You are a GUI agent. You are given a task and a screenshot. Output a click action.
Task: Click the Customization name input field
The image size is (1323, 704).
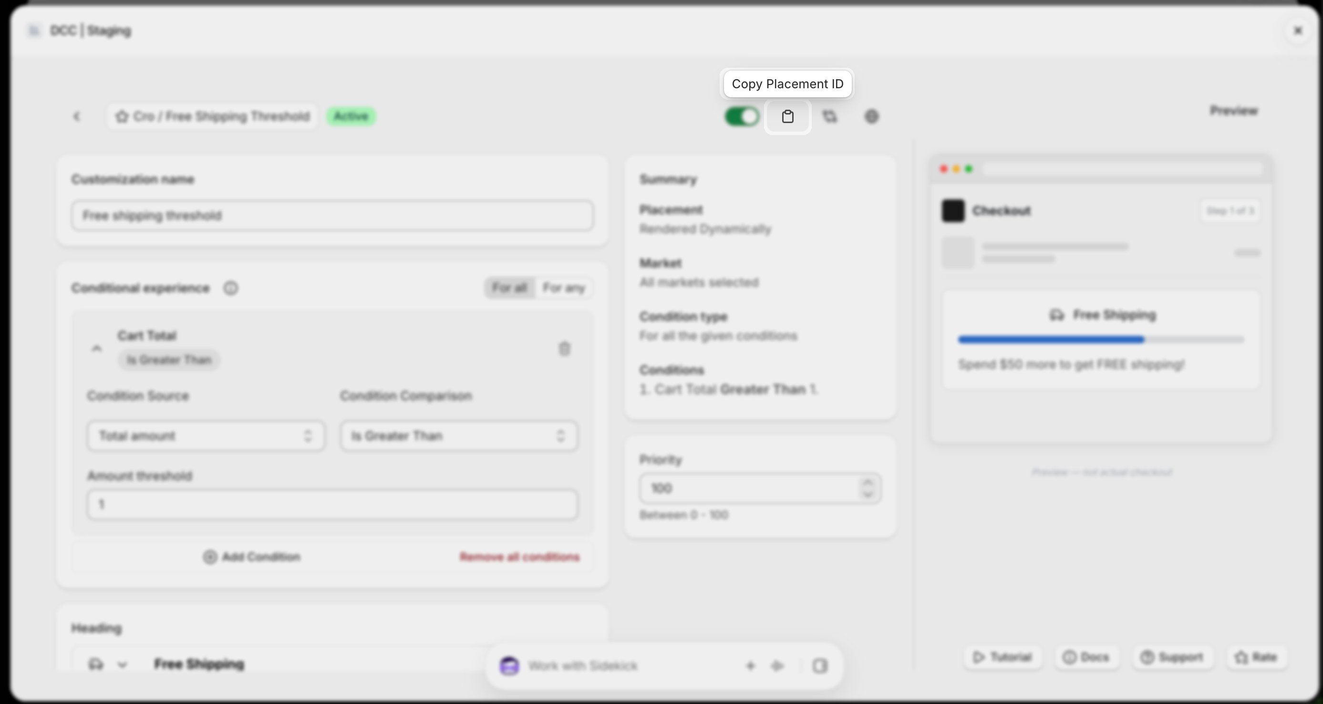[332, 216]
